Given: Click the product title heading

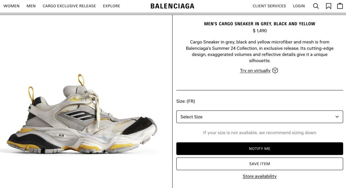Looking at the screenshot, I should [259, 24].
